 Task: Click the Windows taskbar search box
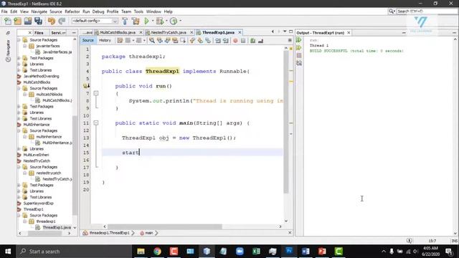tap(75, 252)
